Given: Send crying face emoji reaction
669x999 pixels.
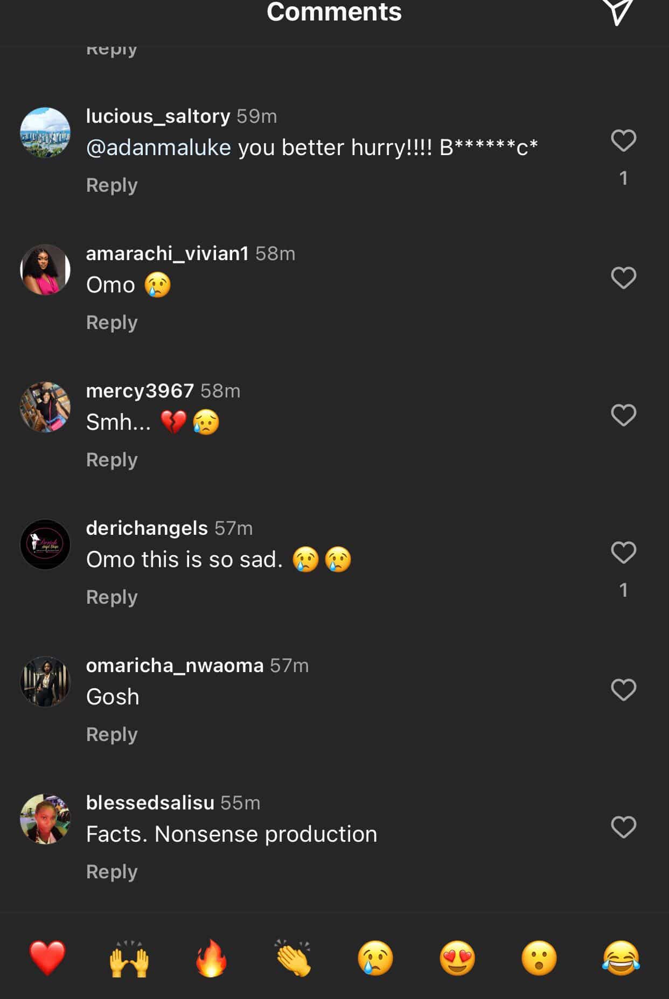Looking at the screenshot, I should 375,958.
